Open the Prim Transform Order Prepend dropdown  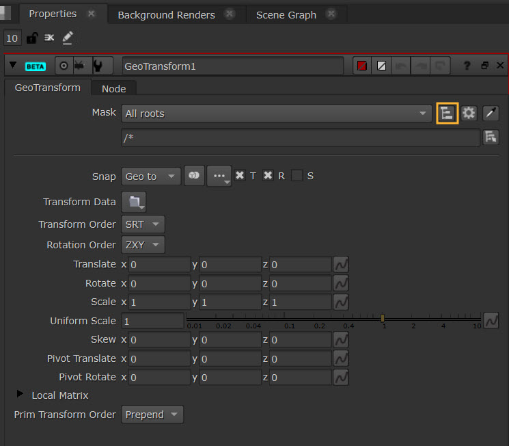pyautogui.click(x=152, y=415)
